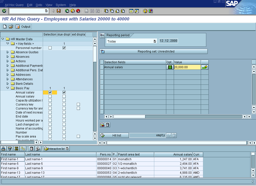Click the Create New Session icon
Image resolution: width=256 pixels, height=186 pixels.
click(131, 11)
